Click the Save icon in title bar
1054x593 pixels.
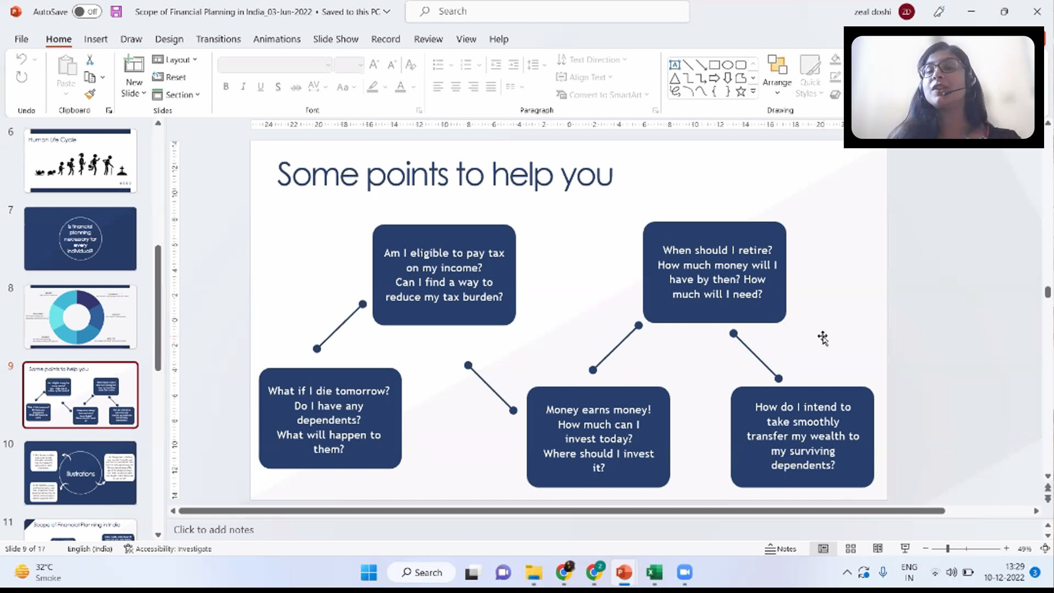tap(116, 12)
